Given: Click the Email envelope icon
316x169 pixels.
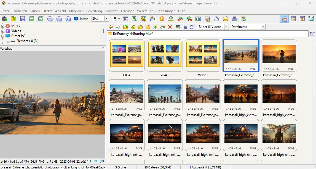Looking at the screenshot, I should [x=226, y=19].
